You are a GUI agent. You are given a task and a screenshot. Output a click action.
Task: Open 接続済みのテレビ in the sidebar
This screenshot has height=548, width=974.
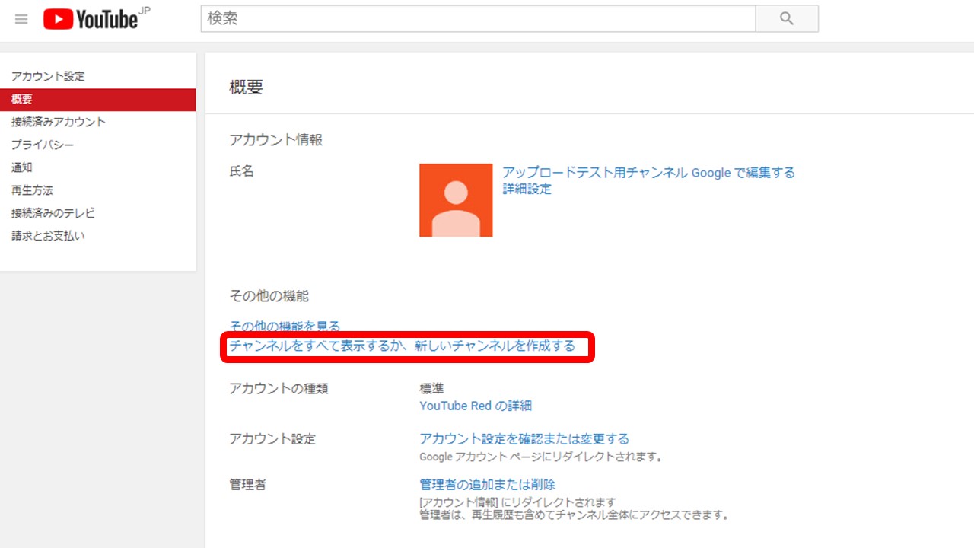[x=53, y=213]
